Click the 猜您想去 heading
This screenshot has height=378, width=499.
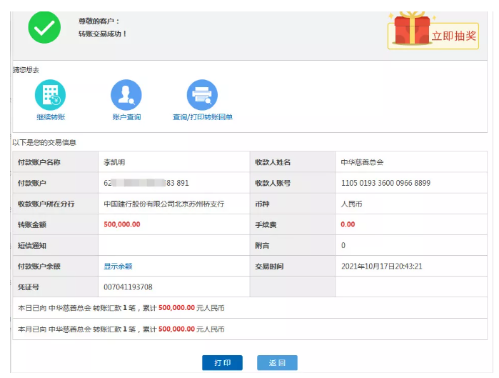26,70
